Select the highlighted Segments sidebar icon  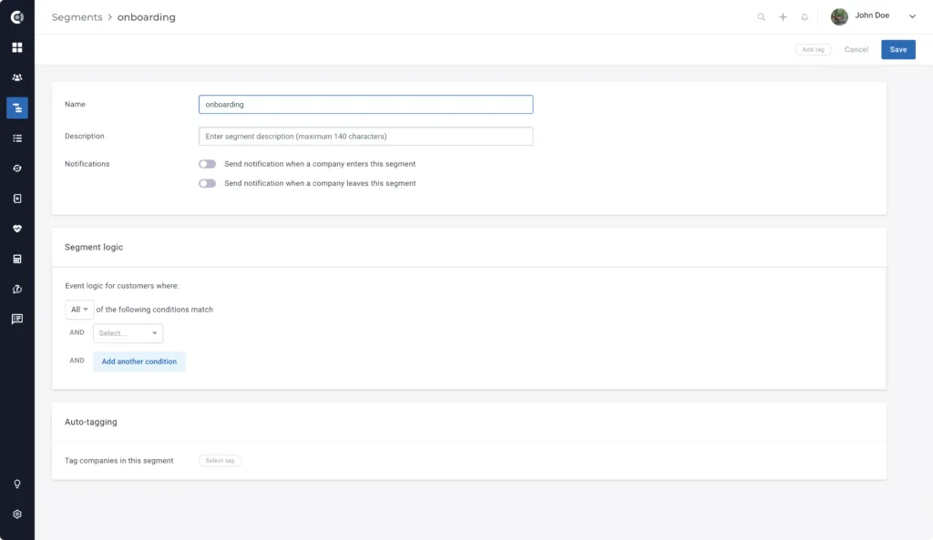click(x=17, y=107)
